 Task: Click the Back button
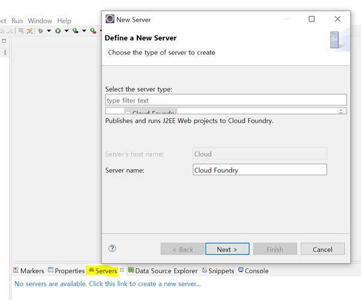click(x=182, y=249)
